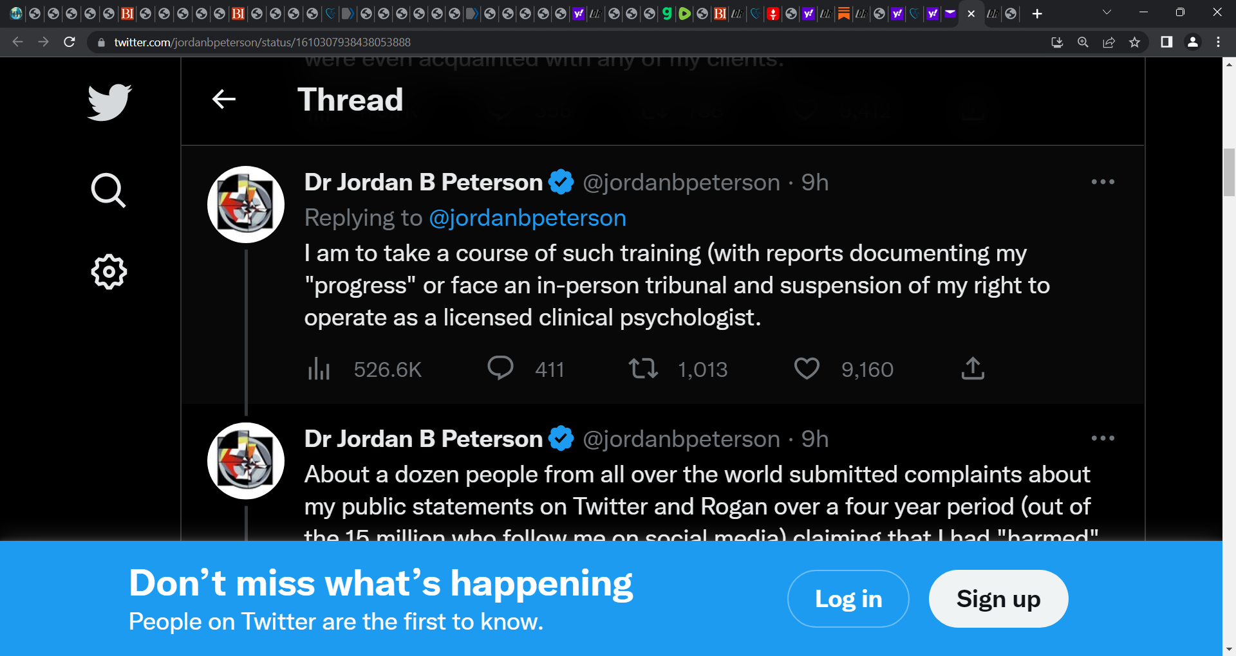
Task: Open the zoom magnifier in address bar
Action: pos(1083,42)
